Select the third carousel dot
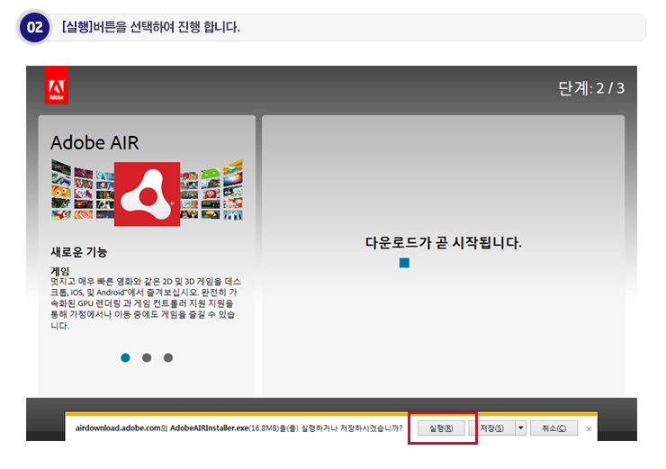 click(x=168, y=357)
